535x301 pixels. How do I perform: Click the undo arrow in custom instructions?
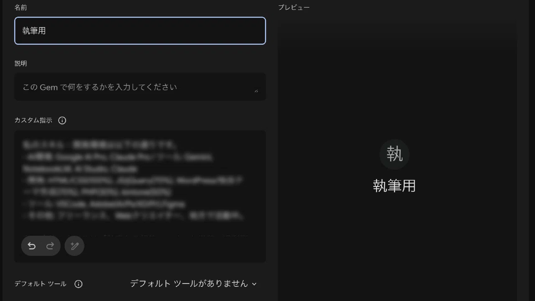32,246
